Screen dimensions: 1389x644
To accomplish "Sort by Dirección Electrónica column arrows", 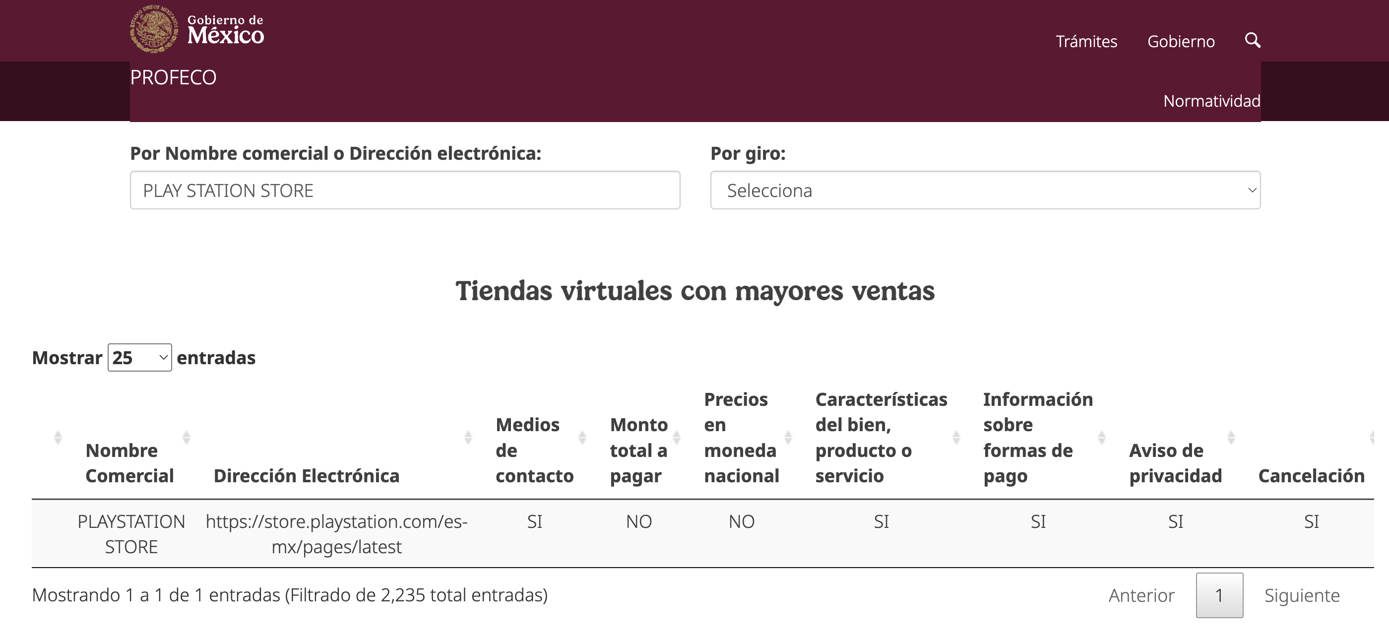I will tap(468, 438).
